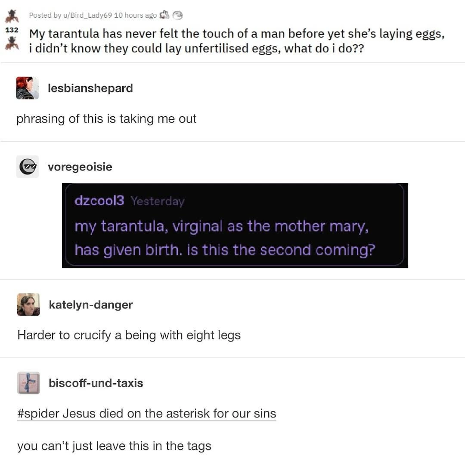Click the post score 132
The height and width of the screenshot is (465, 465).
coord(12,30)
